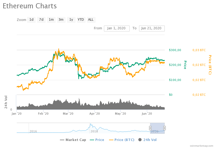Screen dimensions: 216x148
Task: Select the 1y zoom range
Action: point(71,20)
